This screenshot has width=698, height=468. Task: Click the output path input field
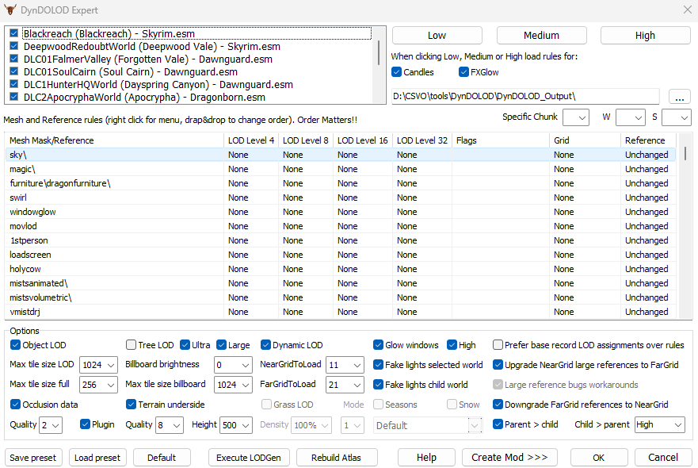(x=525, y=96)
